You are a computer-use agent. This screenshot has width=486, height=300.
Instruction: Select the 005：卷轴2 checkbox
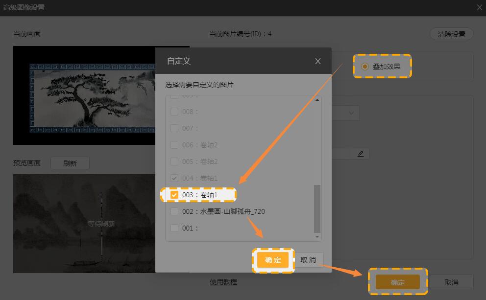click(x=174, y=162)
